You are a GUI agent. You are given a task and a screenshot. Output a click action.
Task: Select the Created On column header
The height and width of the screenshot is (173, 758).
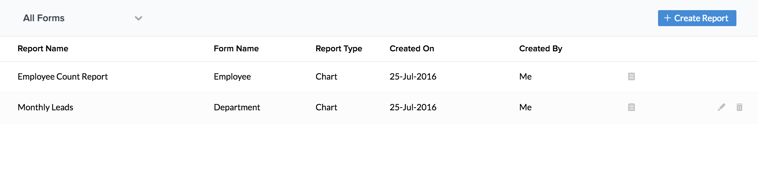pos(412,49)
